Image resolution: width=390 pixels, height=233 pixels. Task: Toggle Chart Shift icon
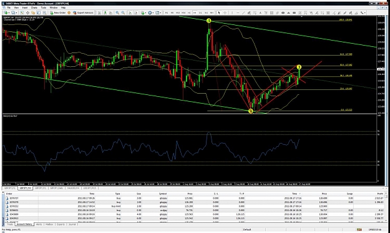coord(136,12)
